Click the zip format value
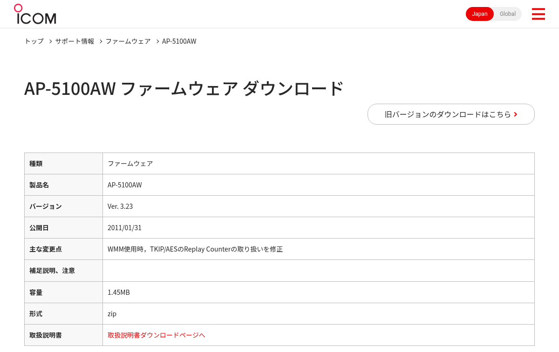The image size is (559, 352). coord(112,313)
